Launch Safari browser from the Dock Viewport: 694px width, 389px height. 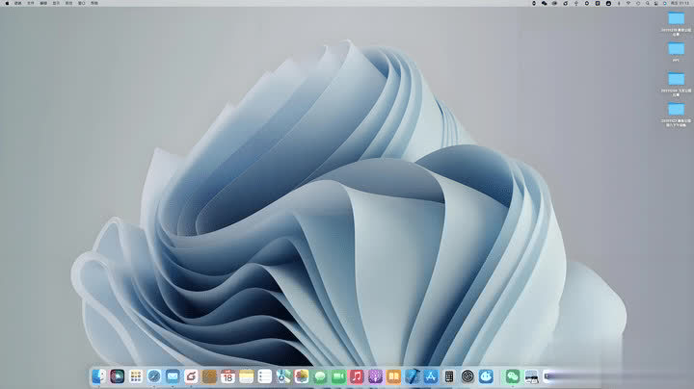tap(154, 376)
